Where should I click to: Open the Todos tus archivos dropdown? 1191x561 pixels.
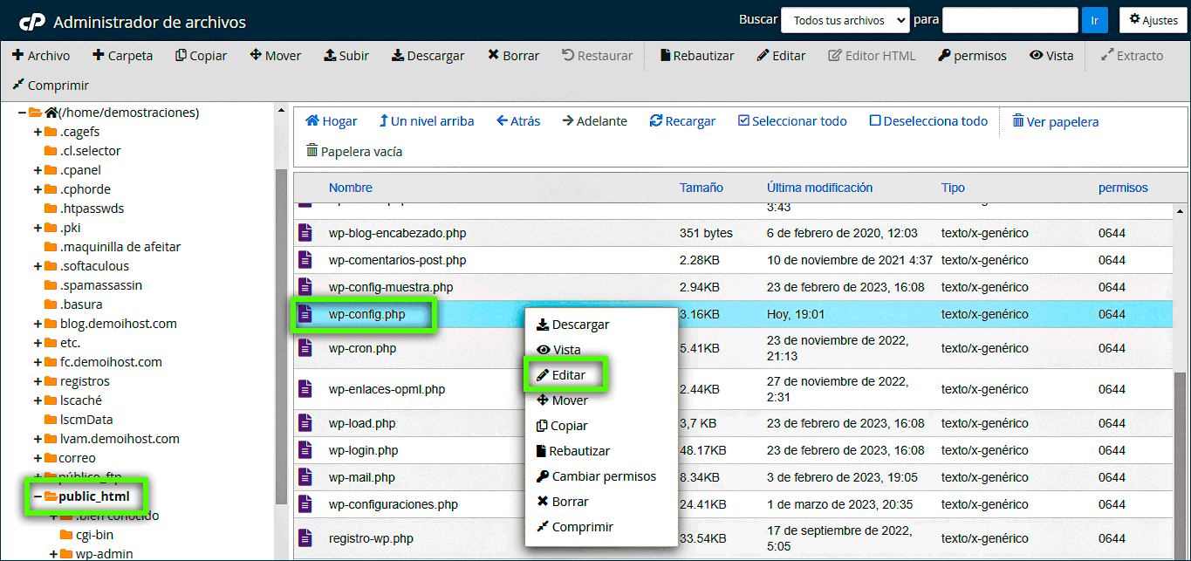click(844, 19)
